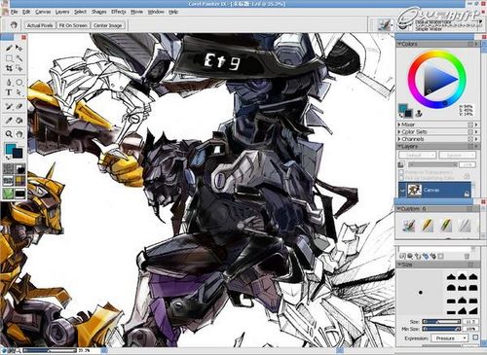The width and height of the screenshot is (487, 355).
Task: Select the Paint Bucket tool
Action: (19, 121)
